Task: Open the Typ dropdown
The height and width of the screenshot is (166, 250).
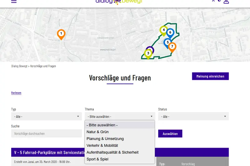Action: click(46, 116)
